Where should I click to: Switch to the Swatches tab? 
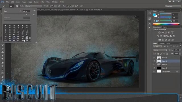tap(161, 11)
